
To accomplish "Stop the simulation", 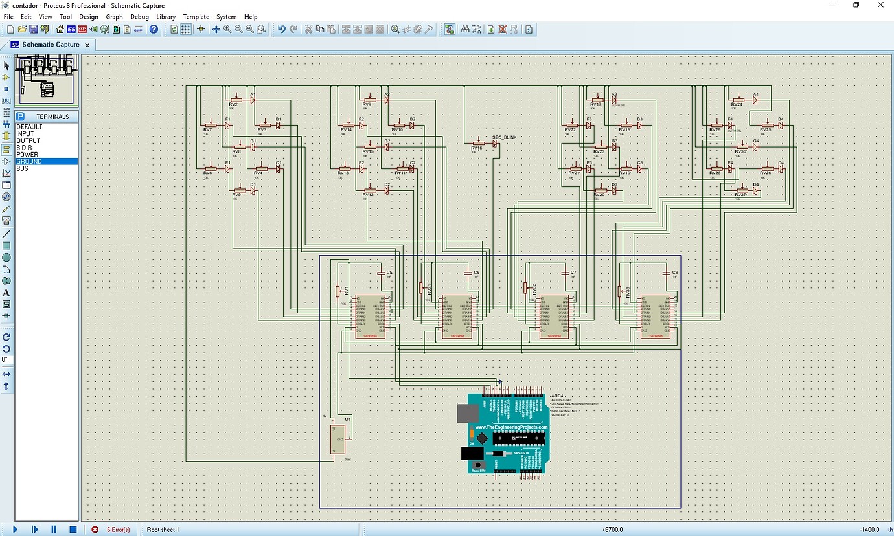I will click(x=73, y=530).
